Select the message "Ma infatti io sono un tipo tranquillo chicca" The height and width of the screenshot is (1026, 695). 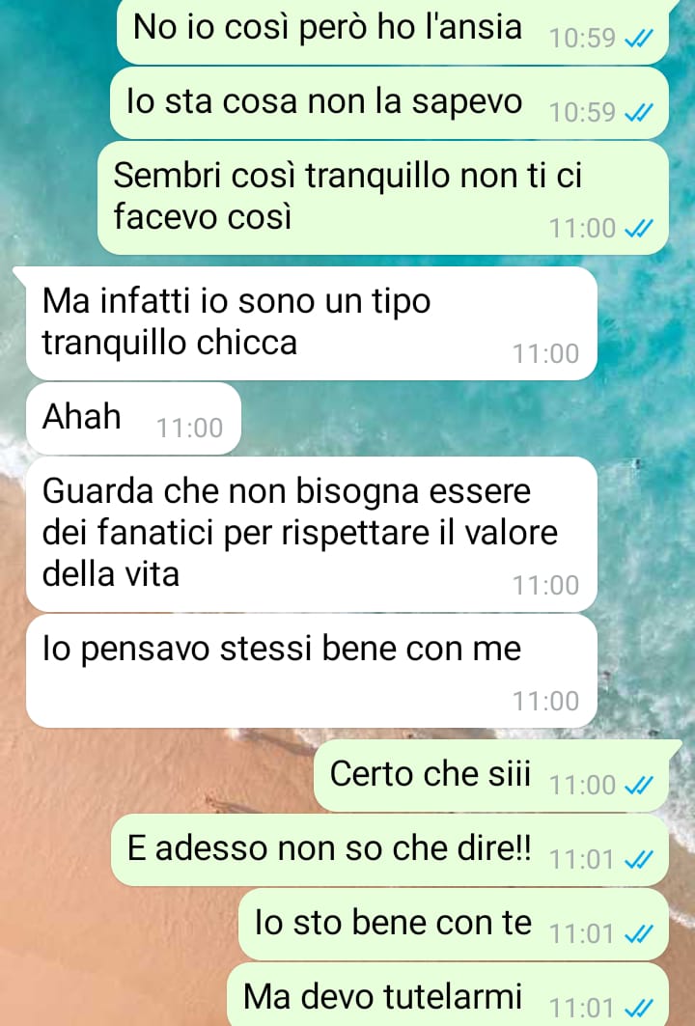coord(312,323)
